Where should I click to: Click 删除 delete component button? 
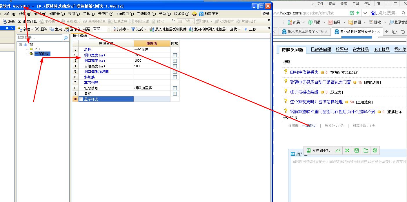coord(41,29)
